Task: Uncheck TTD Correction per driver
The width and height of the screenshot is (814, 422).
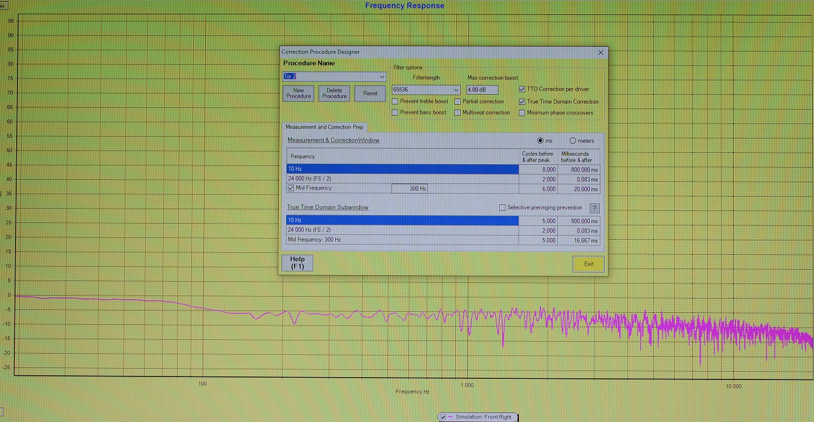Action: tap(522, 89)
